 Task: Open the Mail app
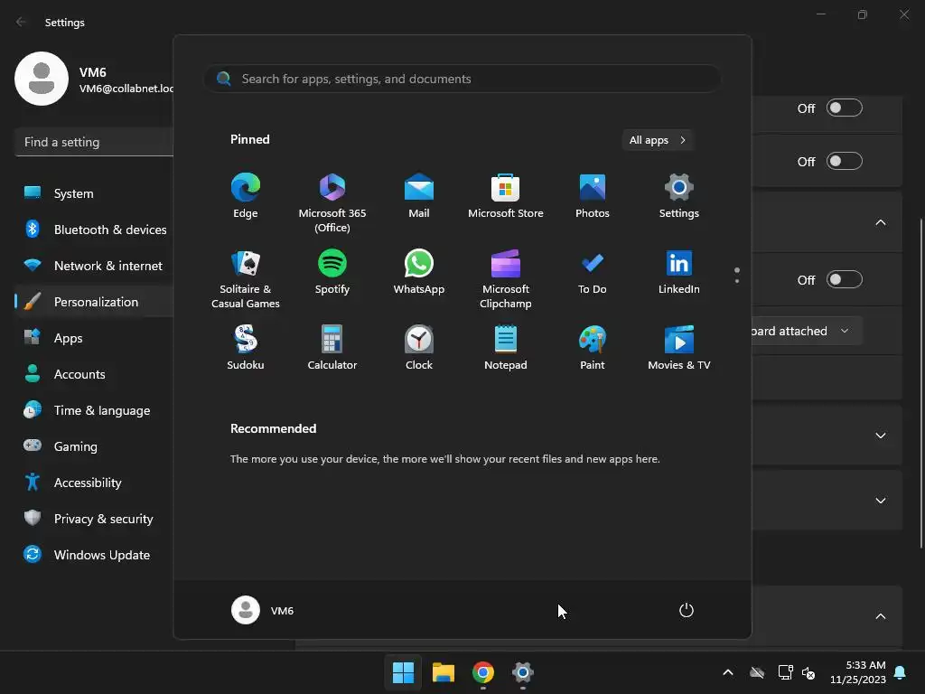pos(419,196)
